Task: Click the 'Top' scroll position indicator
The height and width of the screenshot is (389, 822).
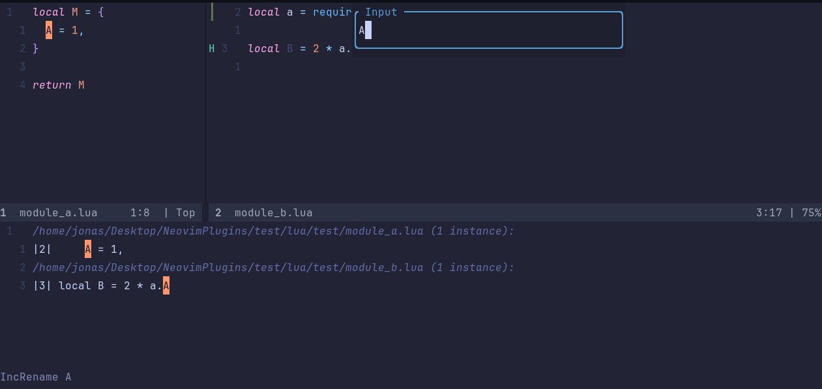Action: click(185, 212)
